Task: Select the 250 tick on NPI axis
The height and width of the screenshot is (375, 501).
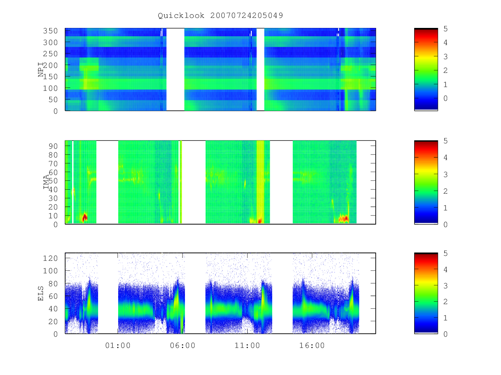Action: tap(51, 54)
